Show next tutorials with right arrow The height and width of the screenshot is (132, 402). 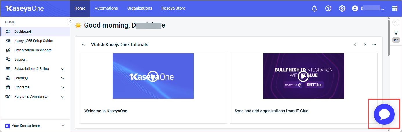pyautogui.click(x=365, y=44)
